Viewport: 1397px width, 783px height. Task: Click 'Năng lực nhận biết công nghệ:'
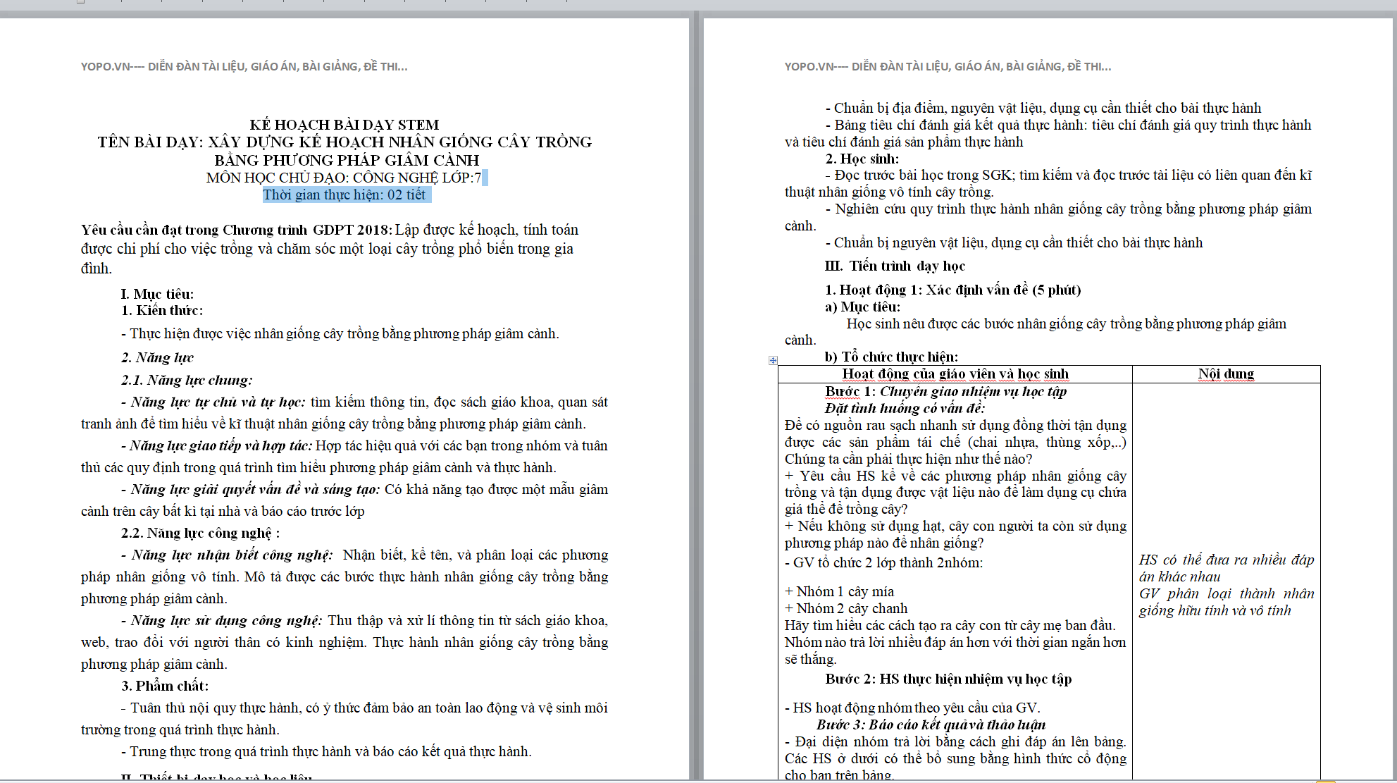coord(232,555)
